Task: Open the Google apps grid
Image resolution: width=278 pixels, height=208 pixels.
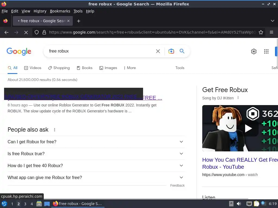Action: (266, 51)
